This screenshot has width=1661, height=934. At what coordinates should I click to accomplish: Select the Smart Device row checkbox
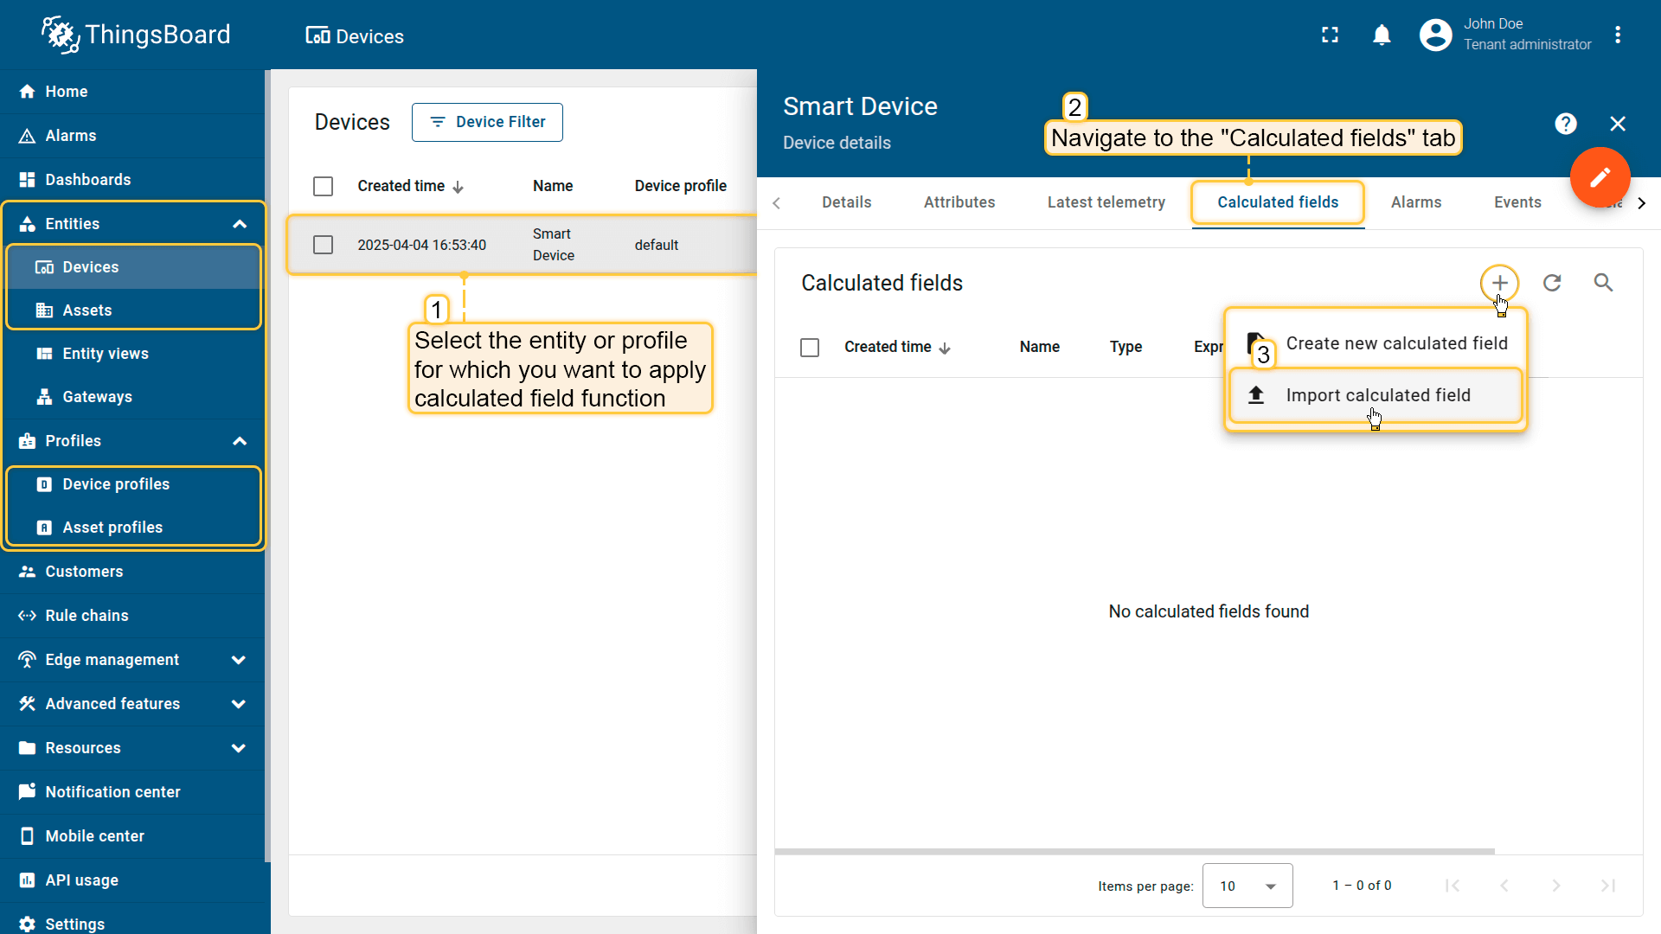(323, 245)
